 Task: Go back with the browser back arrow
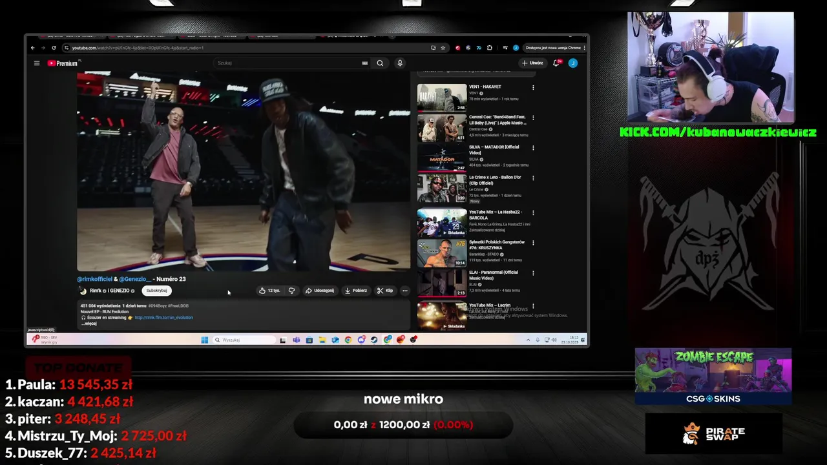[x=33, y=48]
